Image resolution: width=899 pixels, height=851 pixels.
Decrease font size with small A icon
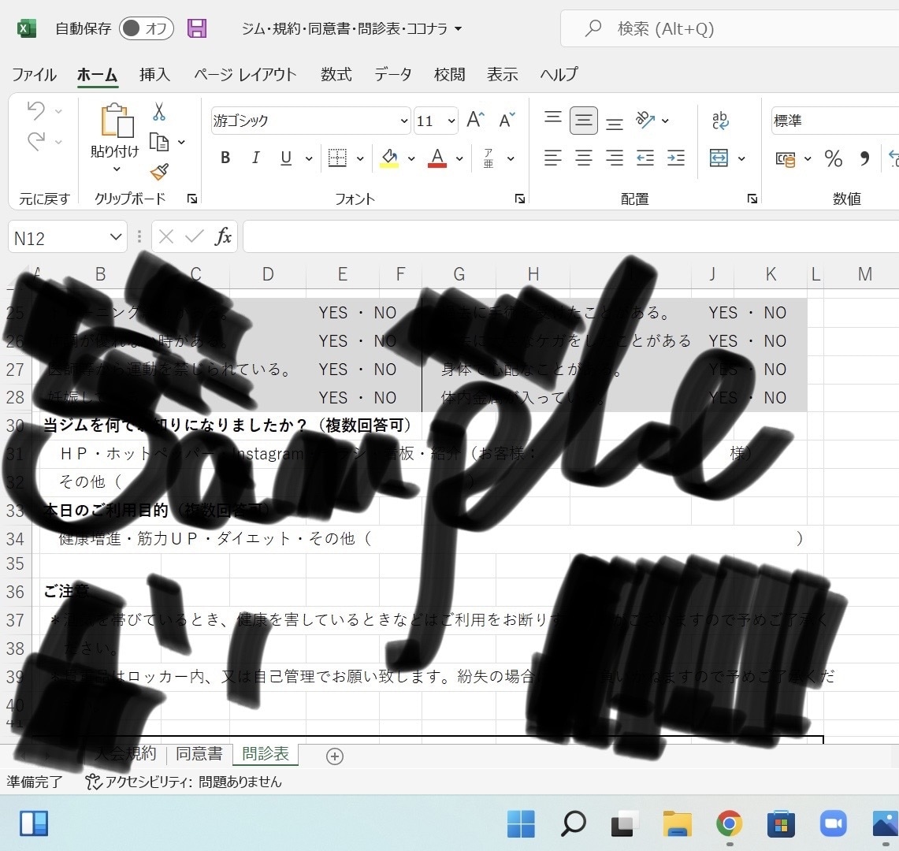507,120
